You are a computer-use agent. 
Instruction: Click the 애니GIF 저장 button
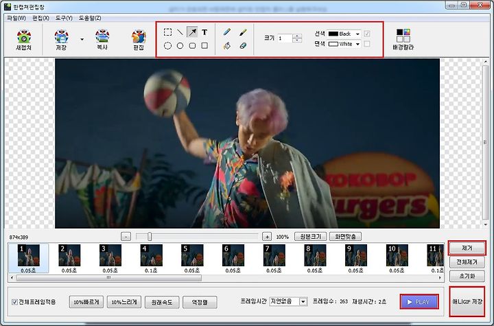[x=467, y=302]
